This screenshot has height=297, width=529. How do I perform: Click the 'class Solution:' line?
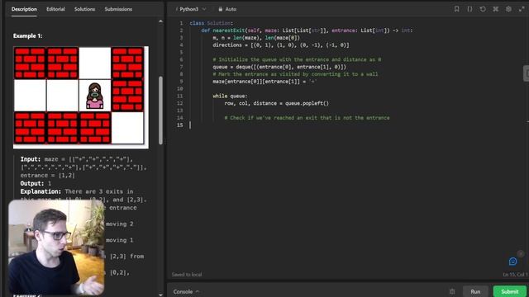coord(212,23)
